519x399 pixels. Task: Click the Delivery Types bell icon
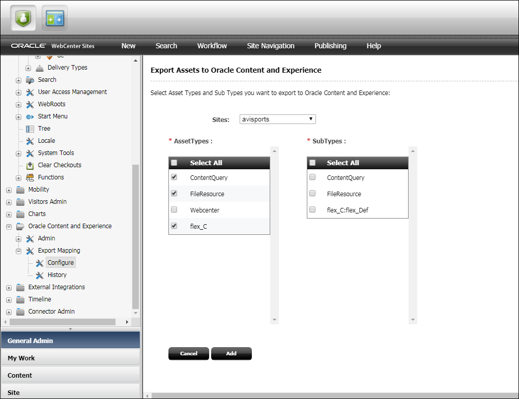(39, 68)
